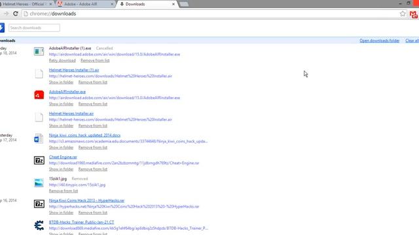This screenshot has height=235, width=419.
Task: Remove Helmet Heroes Installer.air from list
Action: [x=93, y=126]
